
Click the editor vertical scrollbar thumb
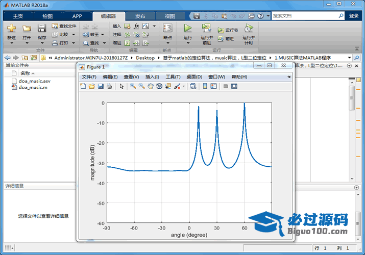coord(352,97)
